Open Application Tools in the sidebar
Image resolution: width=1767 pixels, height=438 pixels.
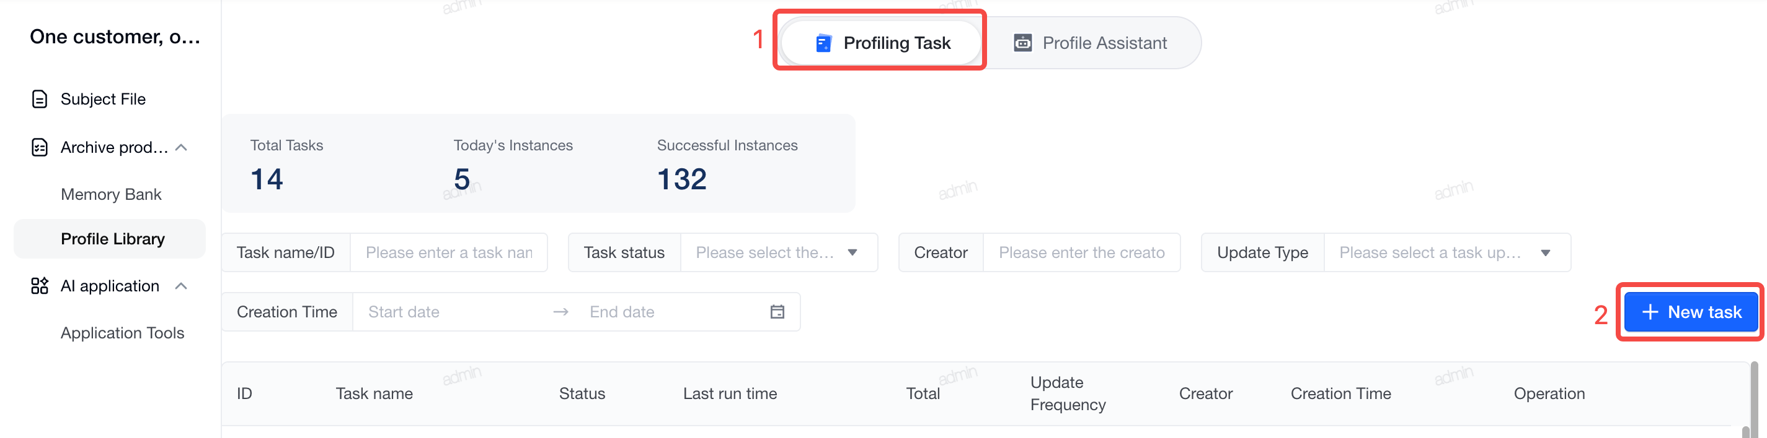[x=122, y=333]
